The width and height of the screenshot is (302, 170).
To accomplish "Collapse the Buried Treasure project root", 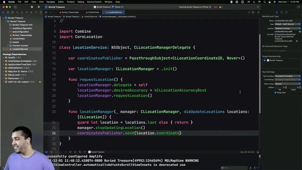I will (x=3, y=18).
